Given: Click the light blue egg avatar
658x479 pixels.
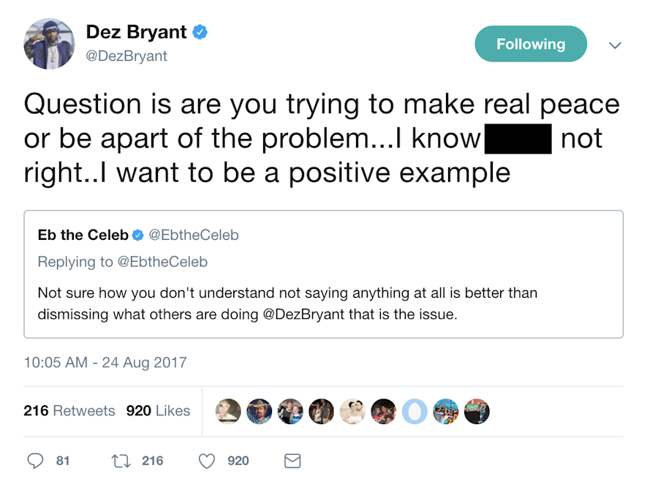Looking at the screenshot, I should point(415,411).
